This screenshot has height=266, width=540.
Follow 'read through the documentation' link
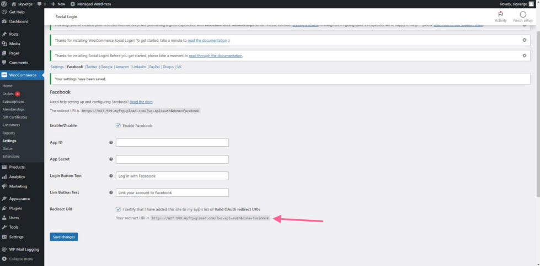[216, 56]
